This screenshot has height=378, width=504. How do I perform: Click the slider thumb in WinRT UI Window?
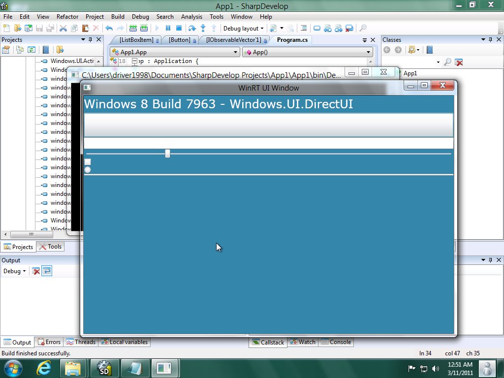point(167,154)
